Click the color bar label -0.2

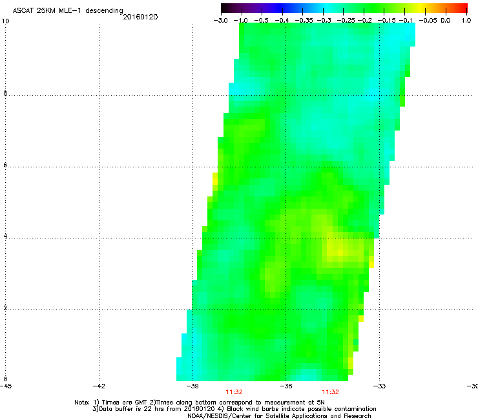365,21
